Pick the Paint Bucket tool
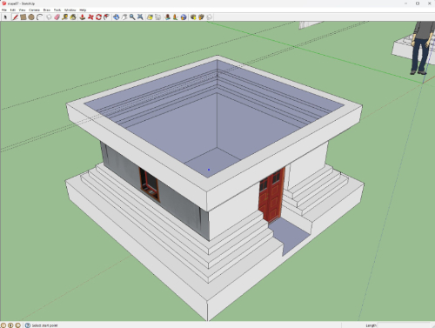The image size is (435, 328). [x=73, y=17]
